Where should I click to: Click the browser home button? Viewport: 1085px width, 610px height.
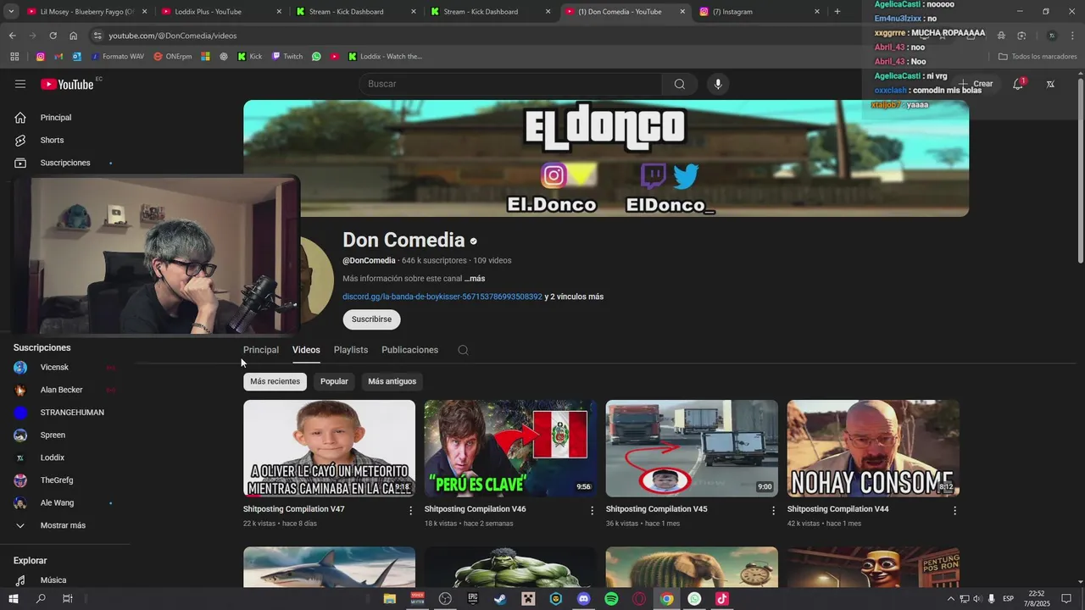[x=73, y=36]
